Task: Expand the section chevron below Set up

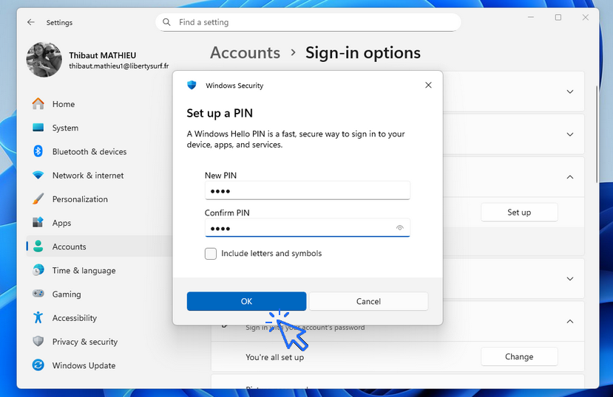Action: pyautogui.click(x=570, y=279)
